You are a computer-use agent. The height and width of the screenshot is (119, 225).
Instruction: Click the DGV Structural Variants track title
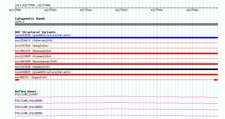pyautogui.click(x=35, y=32)
